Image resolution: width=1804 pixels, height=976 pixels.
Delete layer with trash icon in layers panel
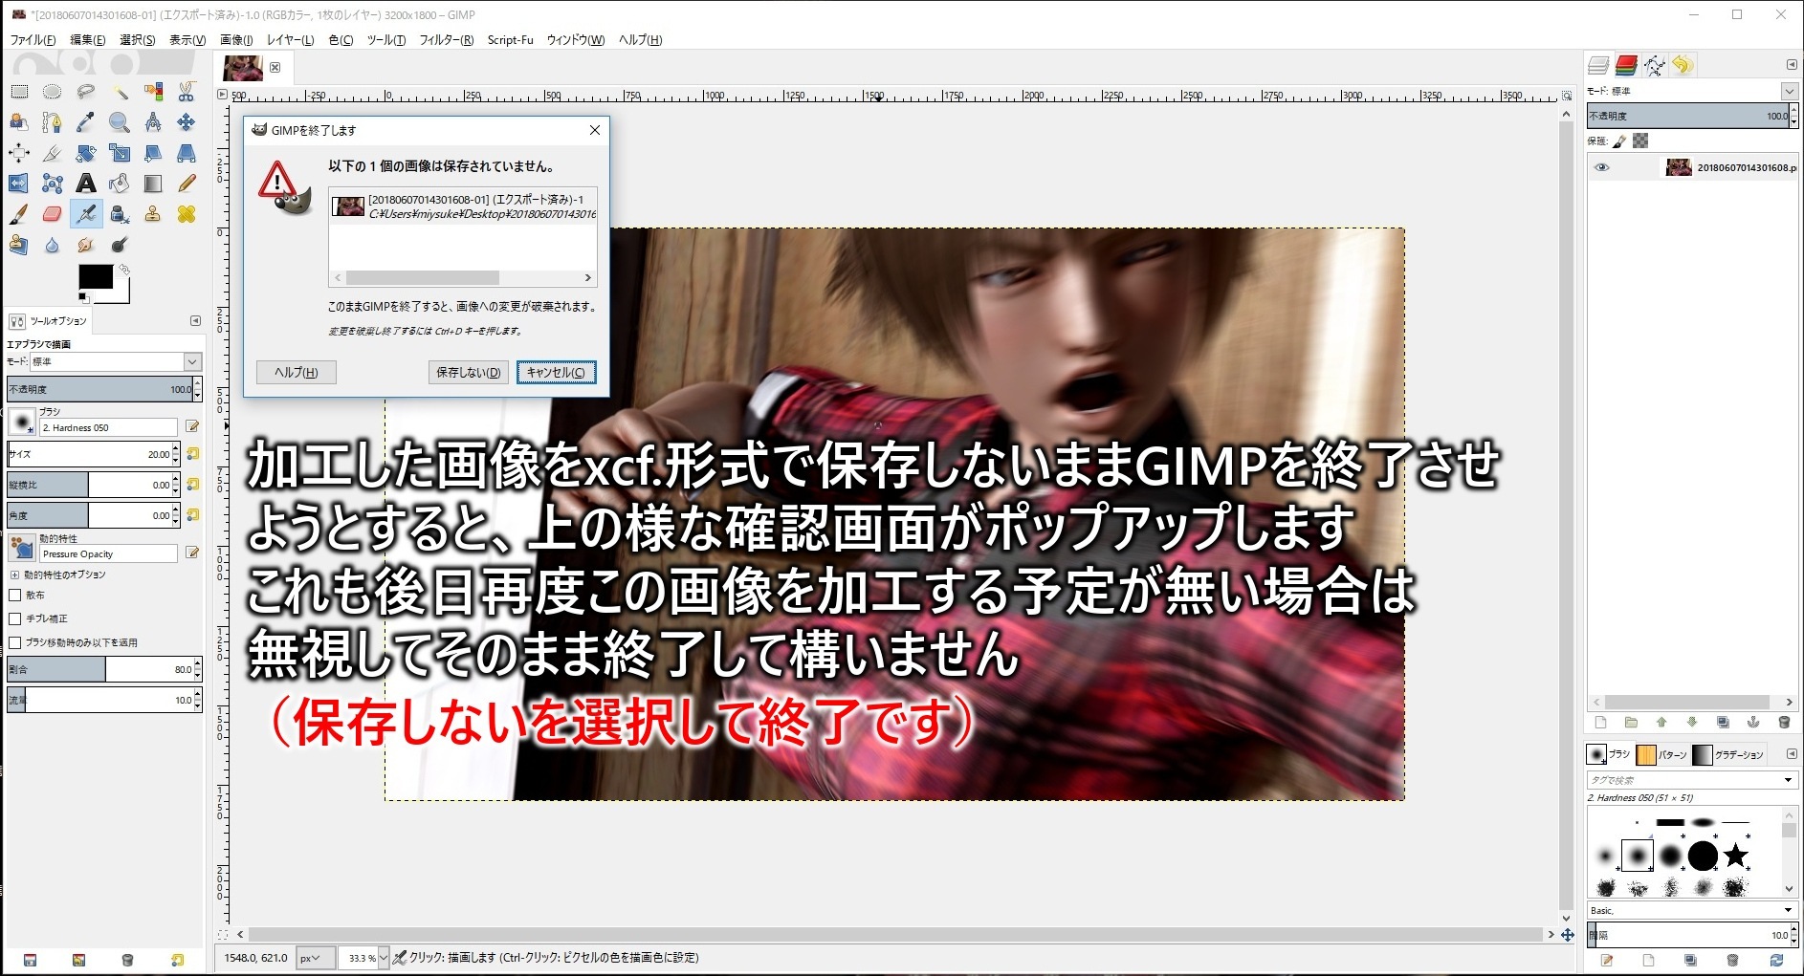pyautogui.click(x=1784, y=723)
